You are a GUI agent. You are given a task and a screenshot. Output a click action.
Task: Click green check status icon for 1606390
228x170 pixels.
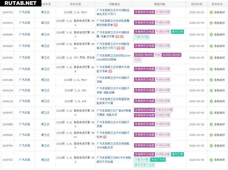(x=211, y=58)
